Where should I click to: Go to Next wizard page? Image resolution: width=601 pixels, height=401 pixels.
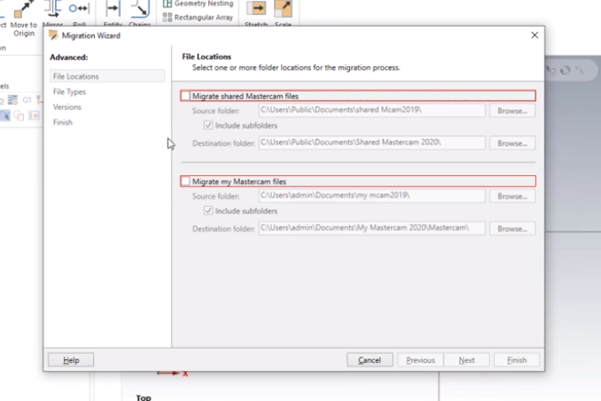pyautogui.click(x=466, y=359)
